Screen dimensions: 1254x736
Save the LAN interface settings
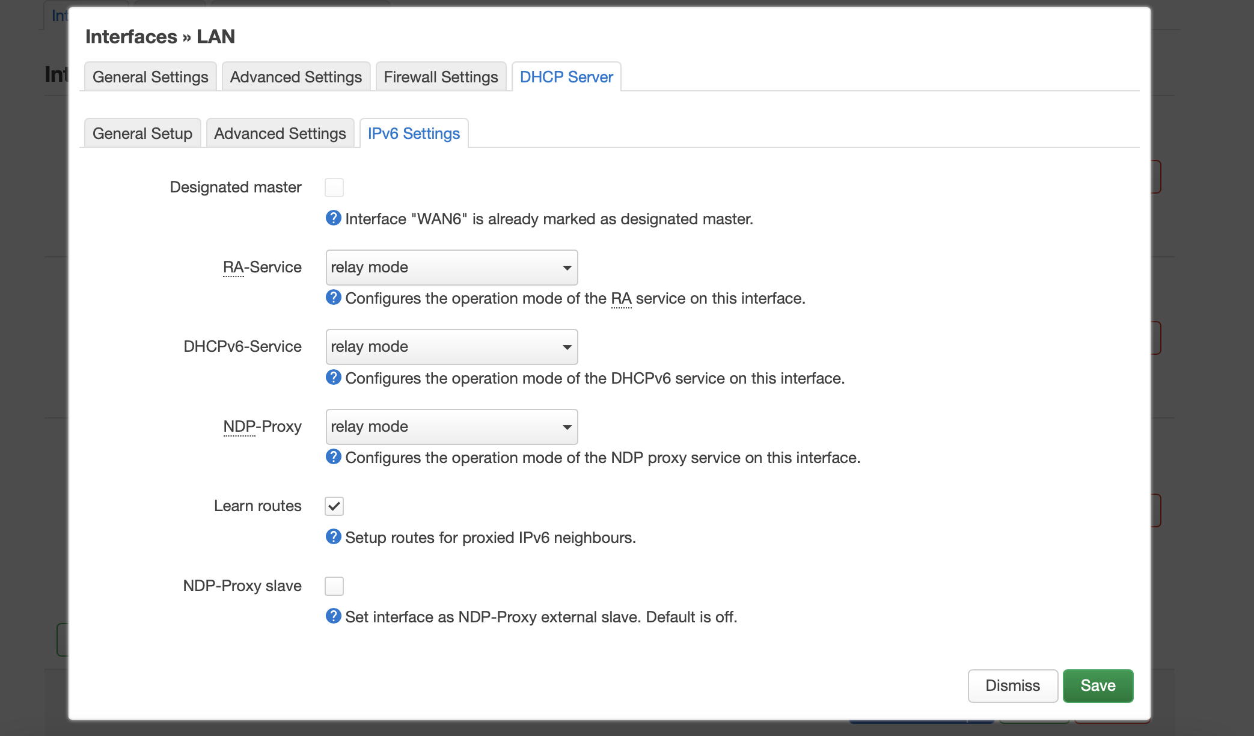click(x=1098, y=685)
